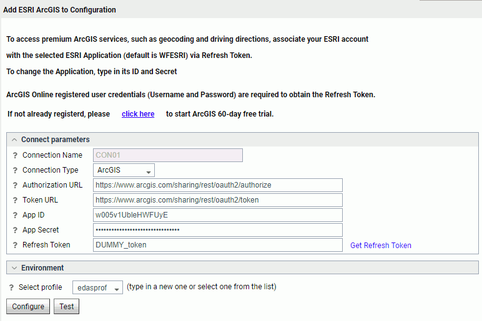The width and height of the screenshot is (482, 321).
Task: Focus the App Secret password field
Action: 218,230
